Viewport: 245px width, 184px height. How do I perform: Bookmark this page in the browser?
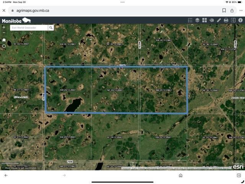click(x=224, y=10)
